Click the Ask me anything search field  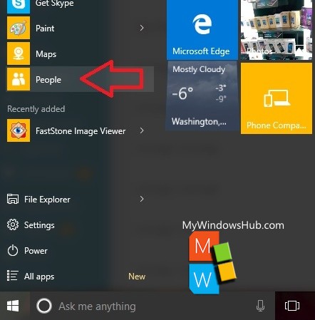tap(152, 306)
